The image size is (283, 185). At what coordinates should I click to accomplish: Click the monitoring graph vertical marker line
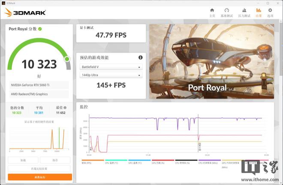(198, 133)
